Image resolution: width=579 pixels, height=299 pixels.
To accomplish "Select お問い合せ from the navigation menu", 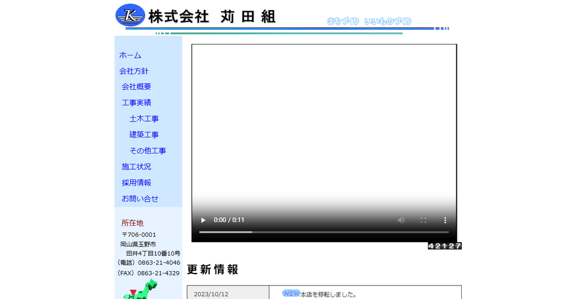I will coord(139,198).
